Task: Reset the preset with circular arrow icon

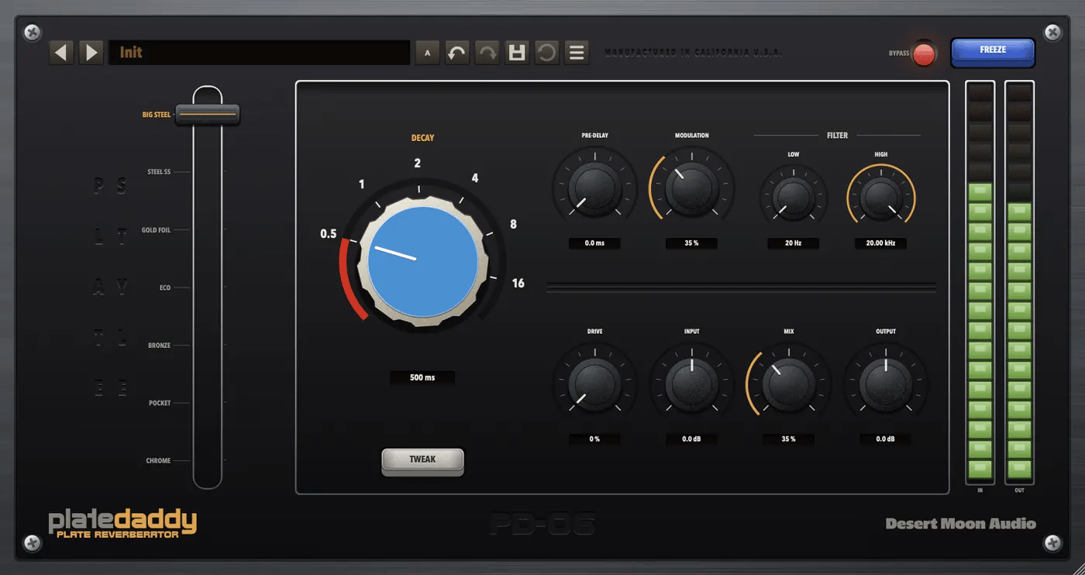Action: click(546, 53)
